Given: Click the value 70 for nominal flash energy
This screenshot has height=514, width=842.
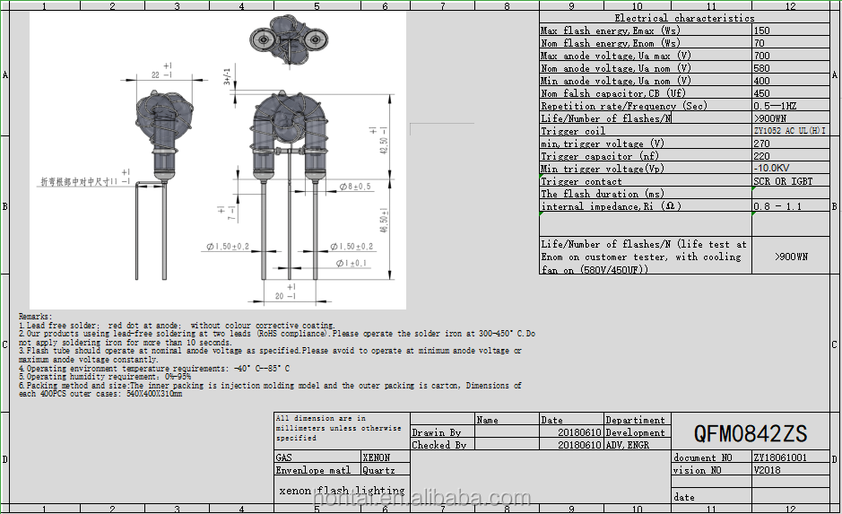Looking at the screenshot, I should pos(760,43).
